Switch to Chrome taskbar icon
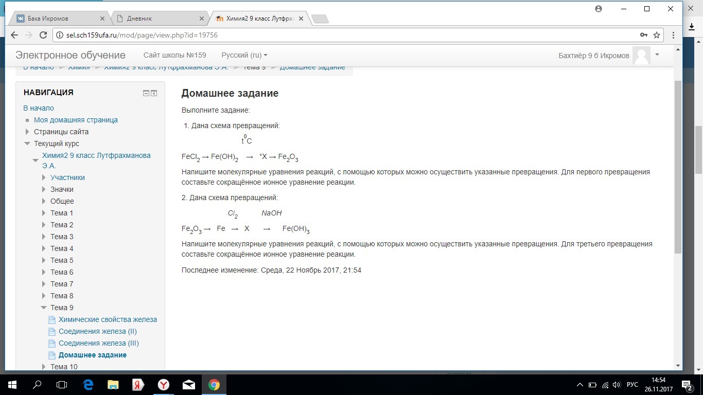The height and width of the screenshot is (395, 703). coord(214,385)
